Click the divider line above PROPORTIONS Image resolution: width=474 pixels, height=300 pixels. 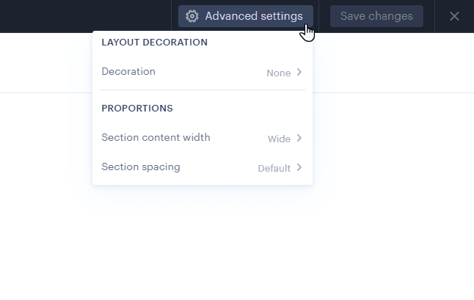click(x=202, y=90)
